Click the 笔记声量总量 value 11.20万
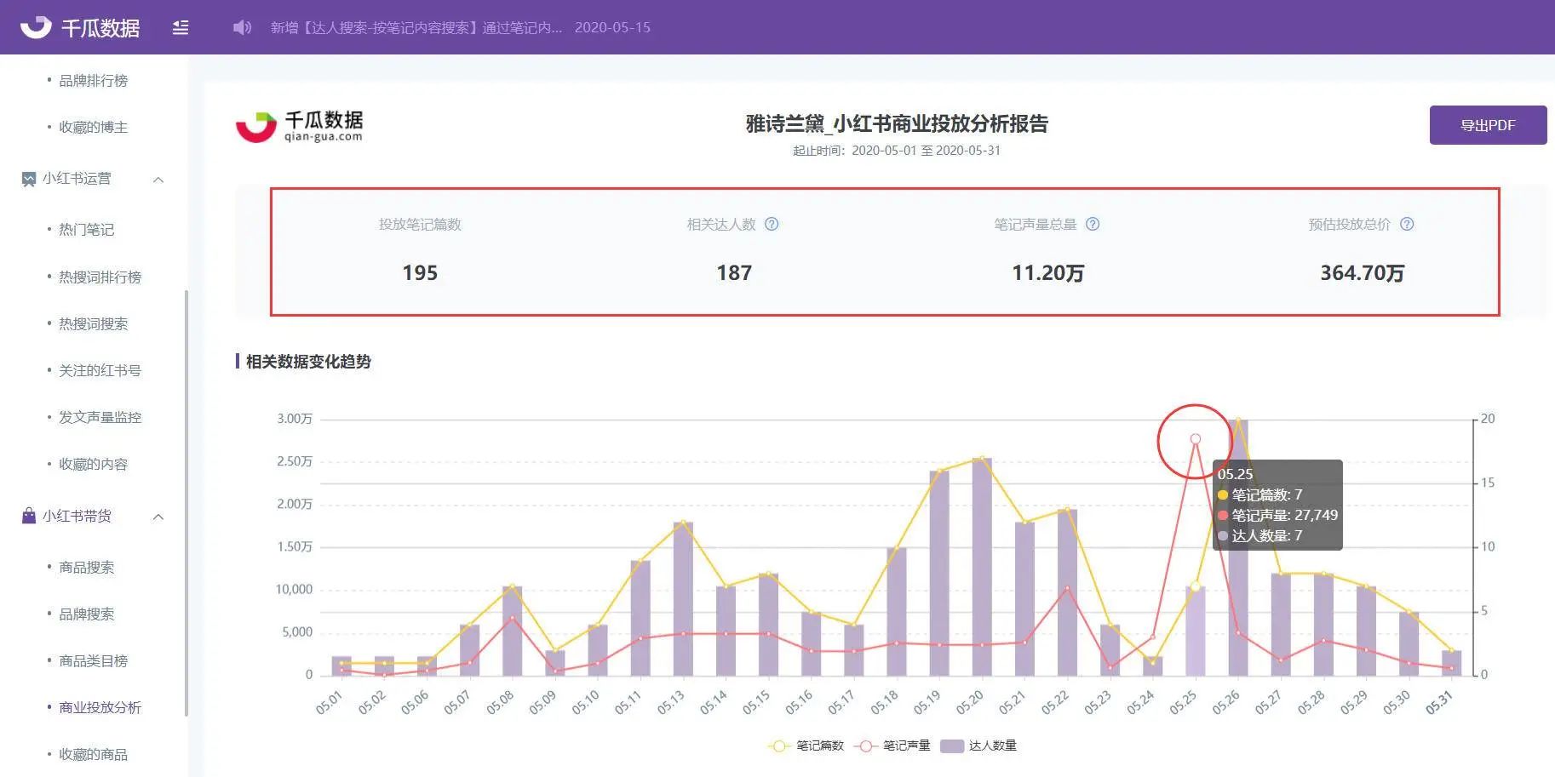This screenshot has height=777, width=1555. click(1047, 272)
